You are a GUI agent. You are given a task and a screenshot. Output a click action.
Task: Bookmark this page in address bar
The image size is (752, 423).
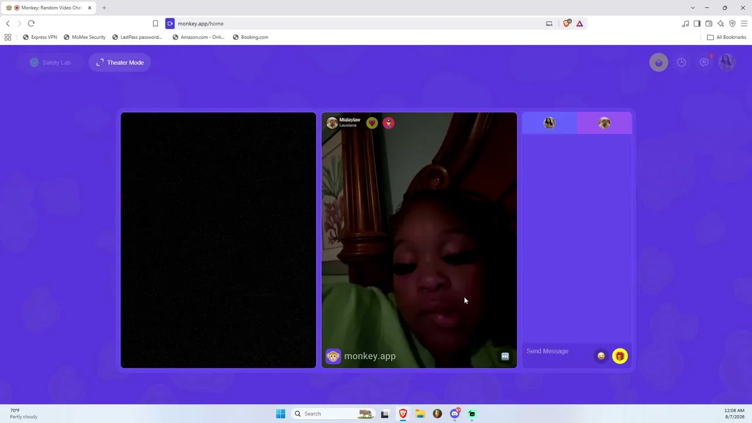tap(155, 23)
